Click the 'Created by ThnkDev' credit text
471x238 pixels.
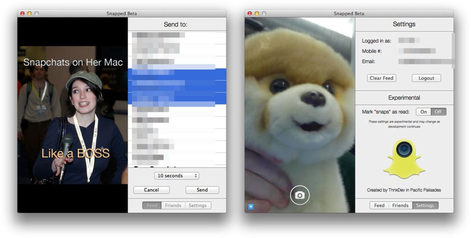[404, 190]
